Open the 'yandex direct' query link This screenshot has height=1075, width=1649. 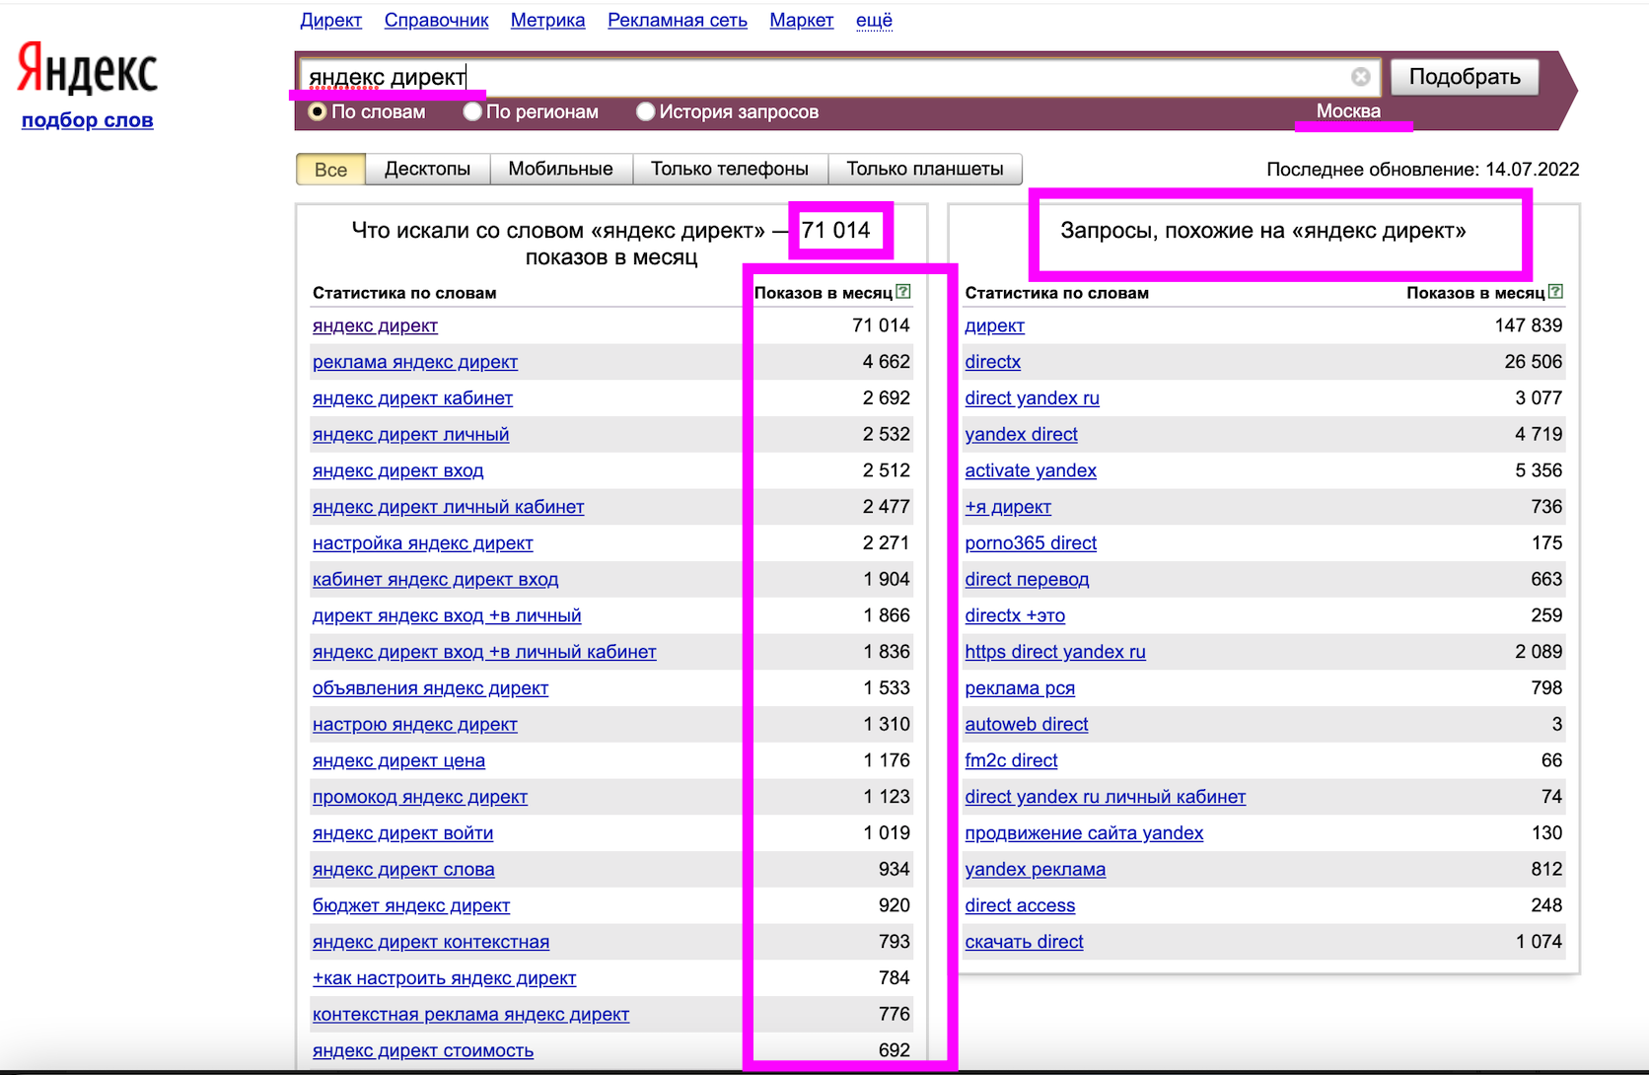(x=1021, y=435)
